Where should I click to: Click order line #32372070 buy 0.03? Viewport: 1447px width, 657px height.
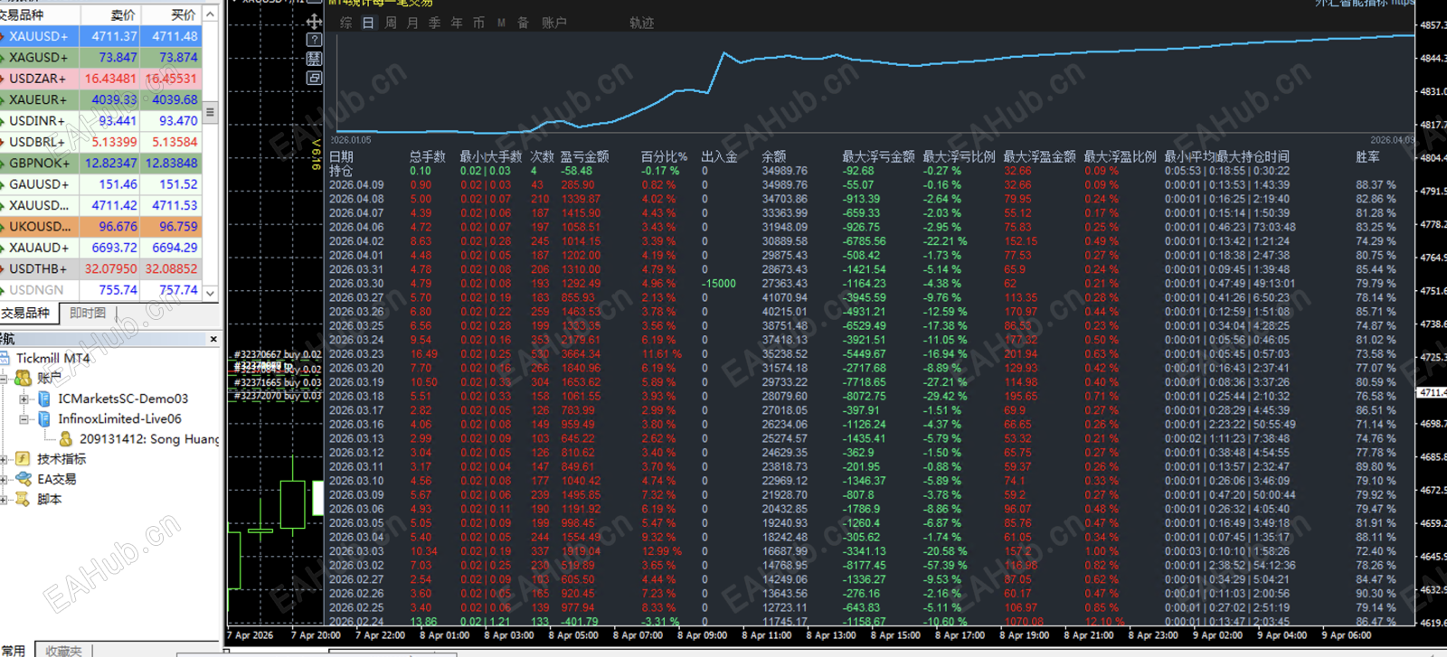pos(278,396)
